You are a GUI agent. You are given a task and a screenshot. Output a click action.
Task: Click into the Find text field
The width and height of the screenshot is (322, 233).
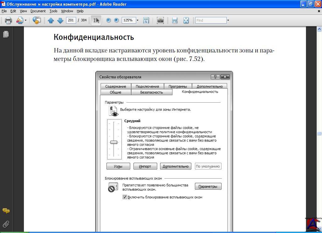(211, 20)
